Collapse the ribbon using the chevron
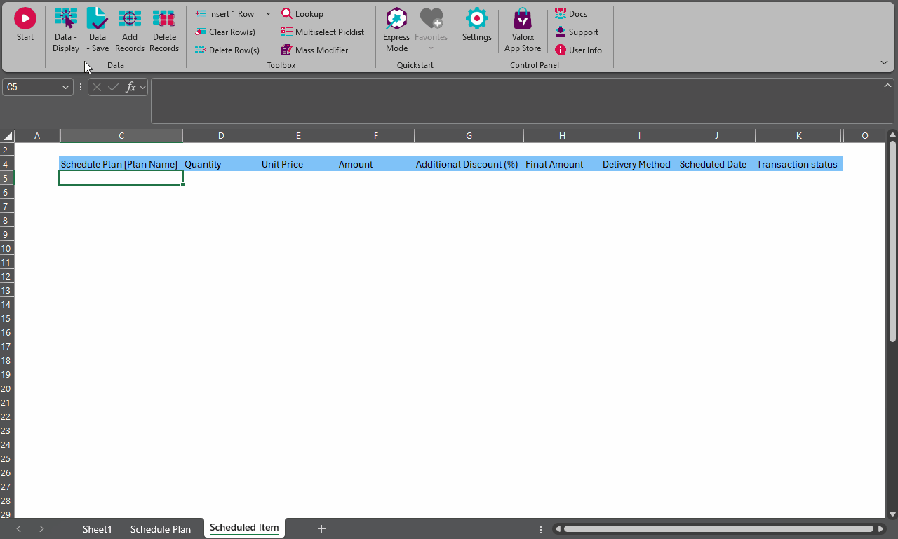 pos(884,63)
